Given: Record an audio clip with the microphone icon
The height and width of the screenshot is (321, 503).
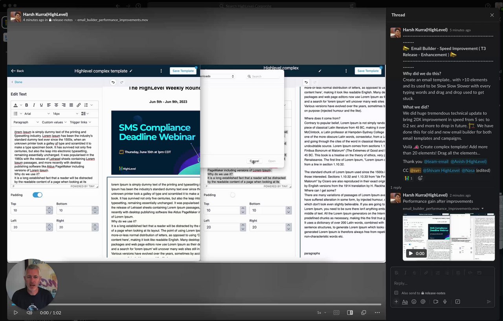Looking at the screenshot, I should tap(445, 302).
